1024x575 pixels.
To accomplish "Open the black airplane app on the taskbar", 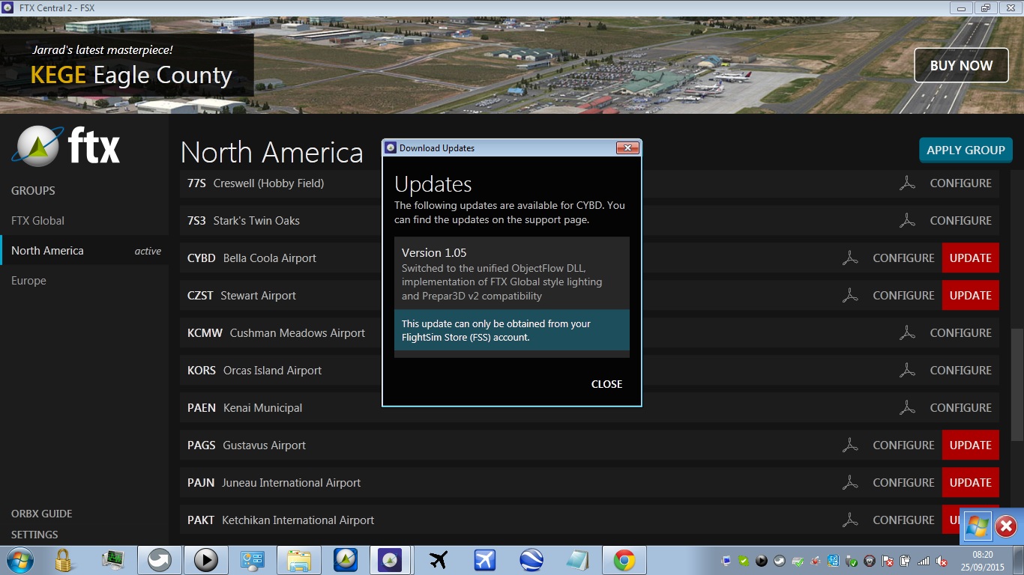I will (x=439, y=560).
